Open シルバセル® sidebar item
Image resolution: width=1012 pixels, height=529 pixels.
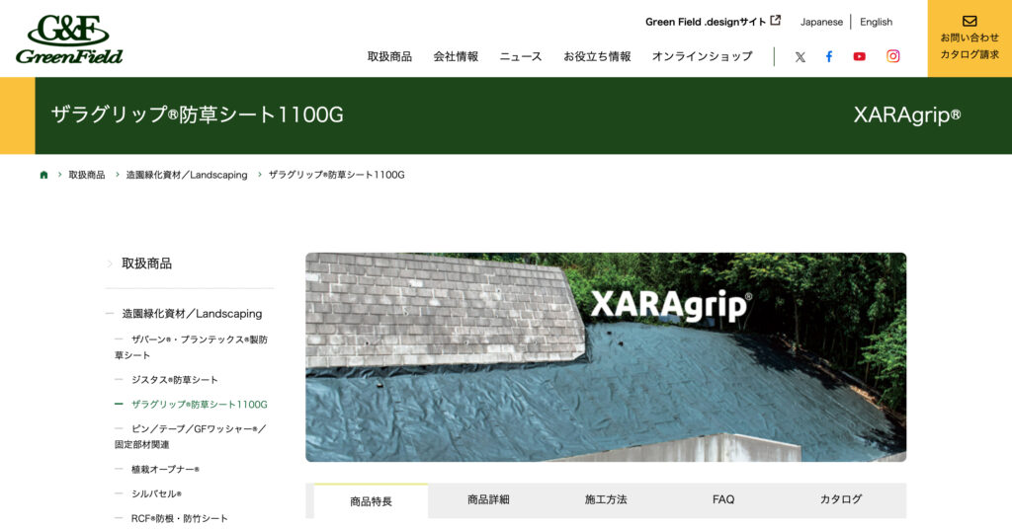point(156,493)
